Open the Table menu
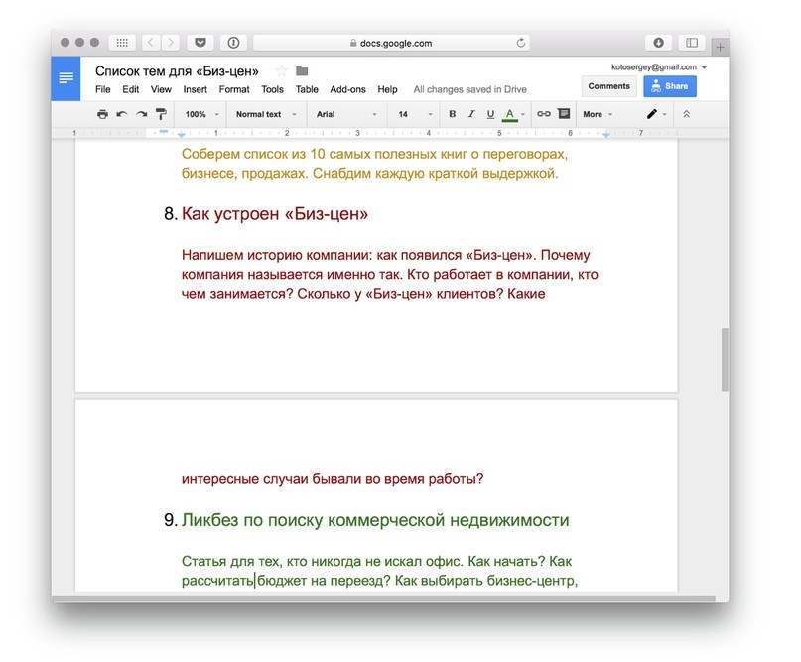801x662 pixels. coord(307,89)
